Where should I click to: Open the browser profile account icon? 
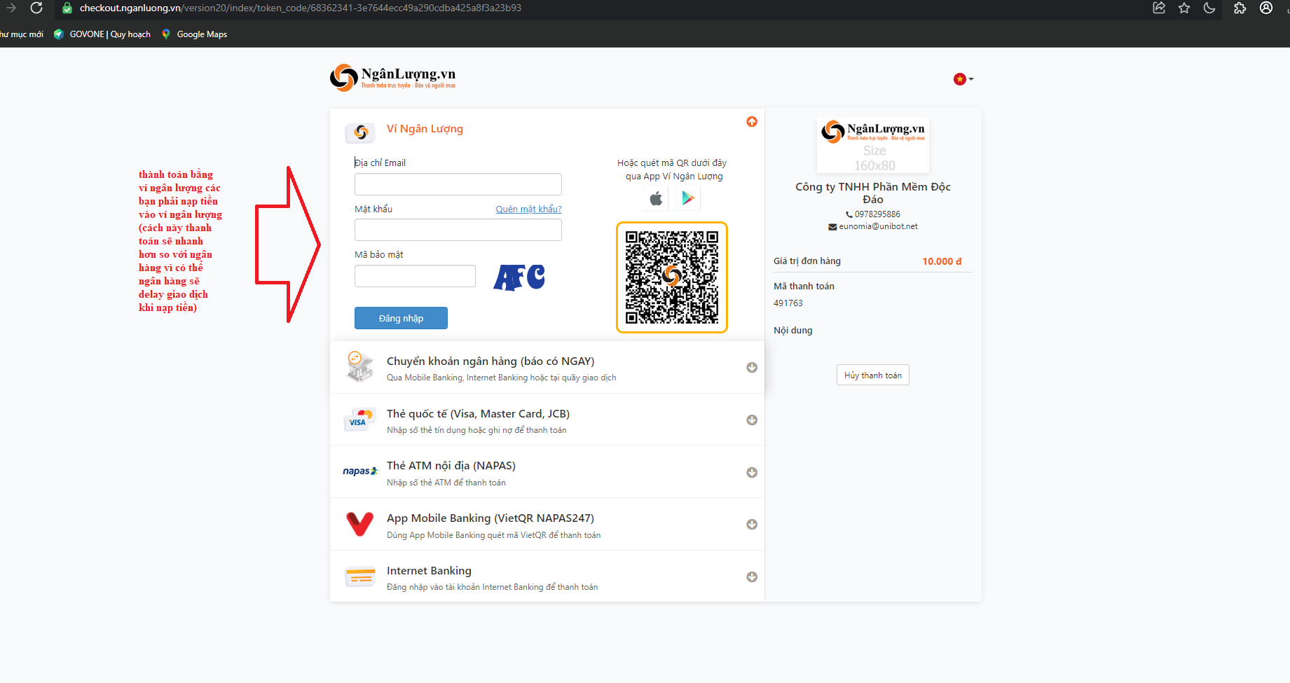pos(1266,8)
